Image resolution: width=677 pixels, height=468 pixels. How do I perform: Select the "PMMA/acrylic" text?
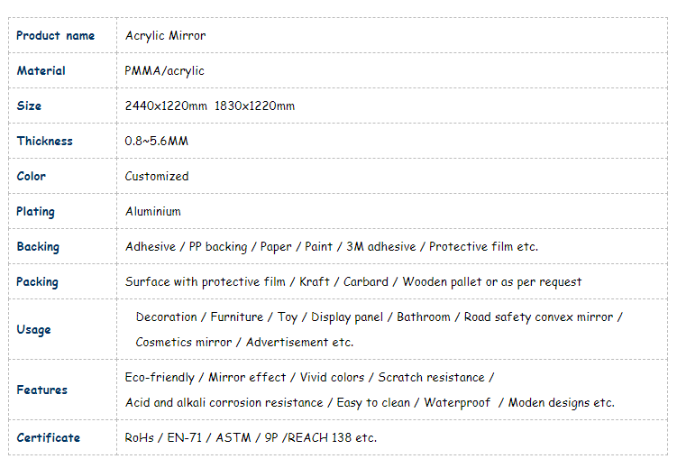[x=164, y=71]
